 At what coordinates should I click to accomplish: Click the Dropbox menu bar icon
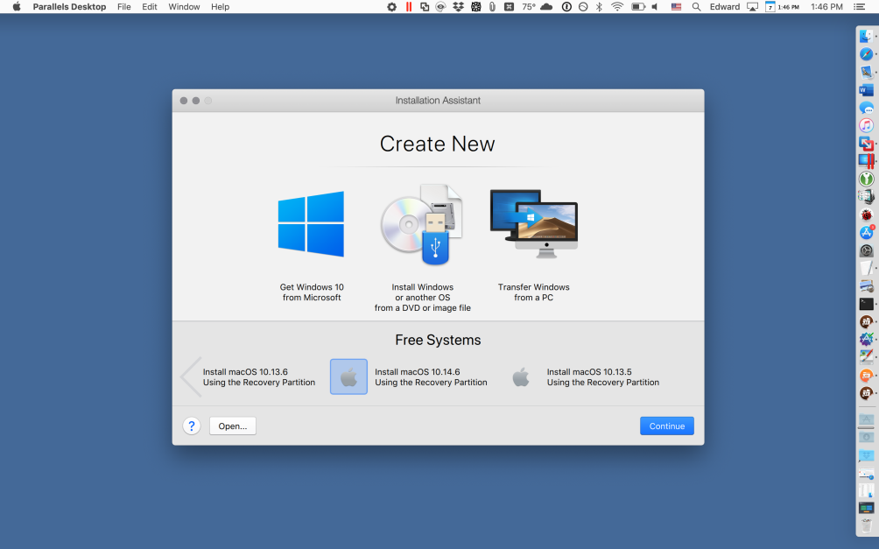[x=458, y=7]
